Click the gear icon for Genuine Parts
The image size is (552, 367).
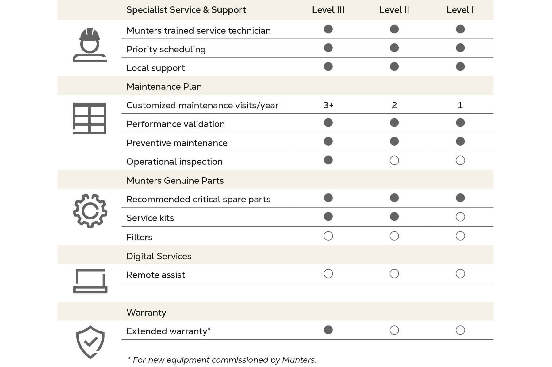90,211
